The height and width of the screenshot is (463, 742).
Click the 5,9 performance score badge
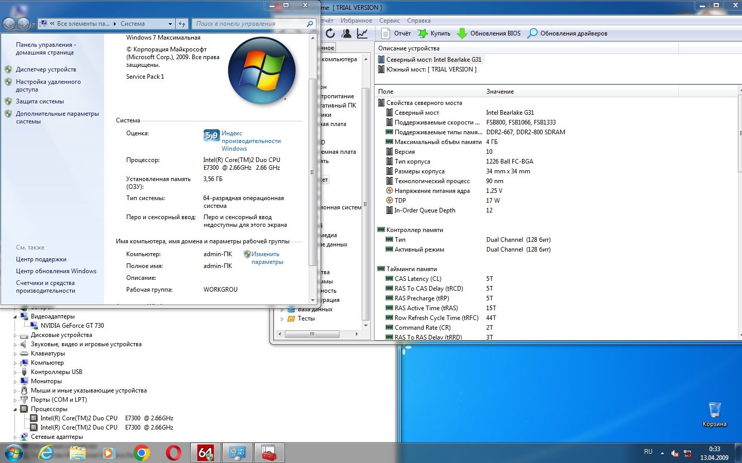click(211, 135)
